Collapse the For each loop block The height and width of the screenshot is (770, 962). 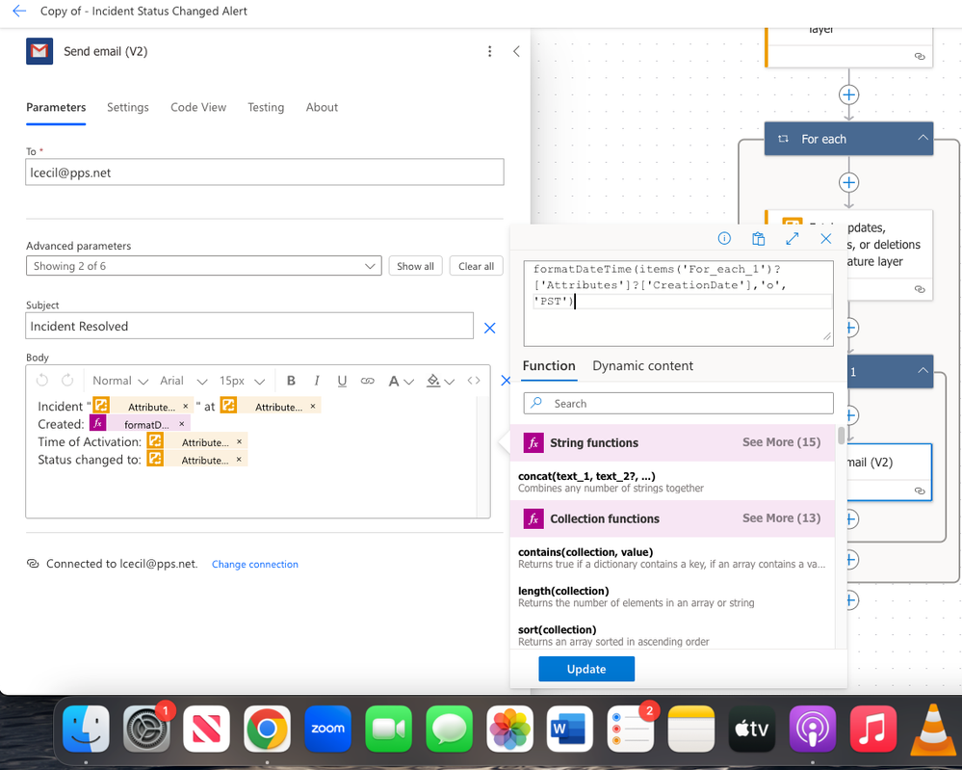(923, 138)
